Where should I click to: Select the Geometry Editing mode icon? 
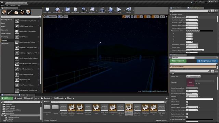(28, 12)
